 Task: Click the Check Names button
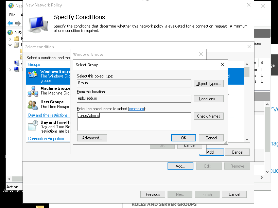click(x=209, y=116)
